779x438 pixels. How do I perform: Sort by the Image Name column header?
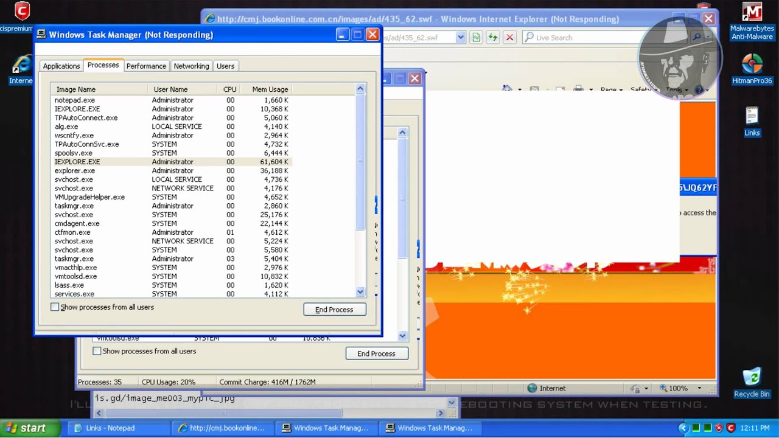[99, 89]
